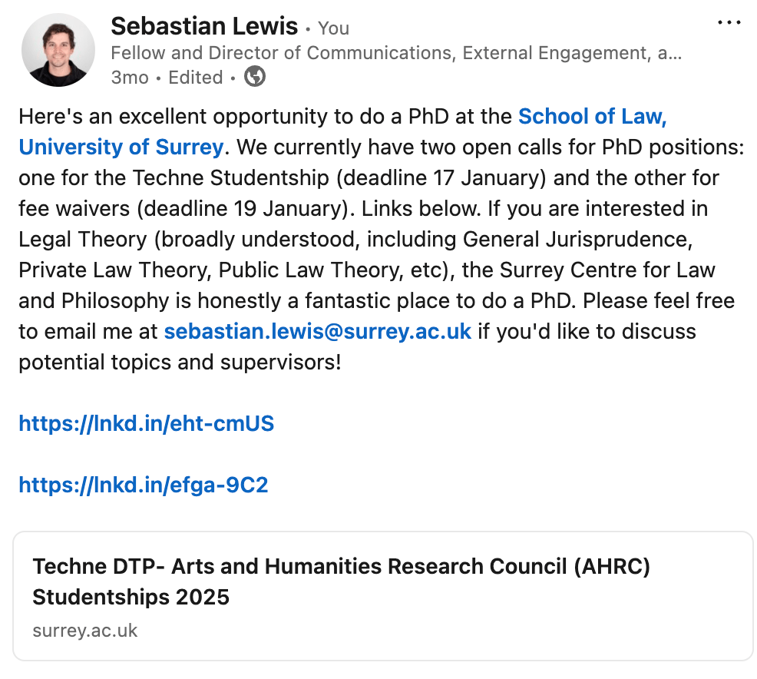
Task: Open the "School of Law," hyperlink text
Action: click(x=592, y=116)
